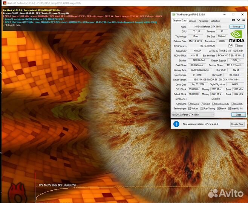Toggle the Ray Tracing checkbox
248x203 pixels.
pyautogui.click(x=201, y=108)
